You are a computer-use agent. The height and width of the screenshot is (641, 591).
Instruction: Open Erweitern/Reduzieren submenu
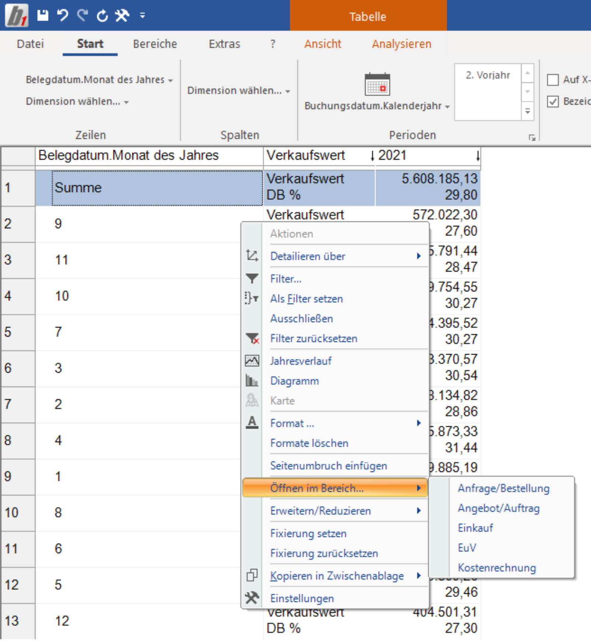pyautogui.click(x=335, y=511)
